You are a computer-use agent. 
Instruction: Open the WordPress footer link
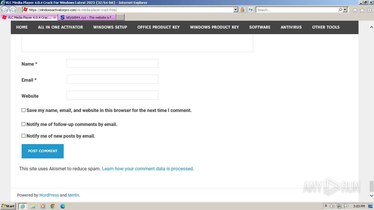(x=49, y=195)
